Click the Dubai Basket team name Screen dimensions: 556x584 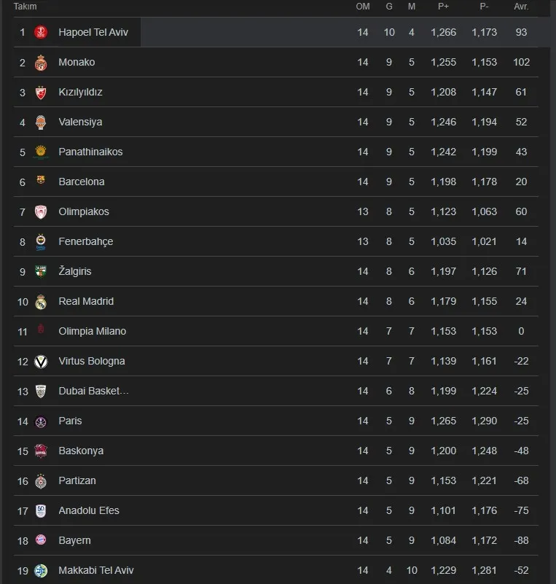(x=93, y=392)
